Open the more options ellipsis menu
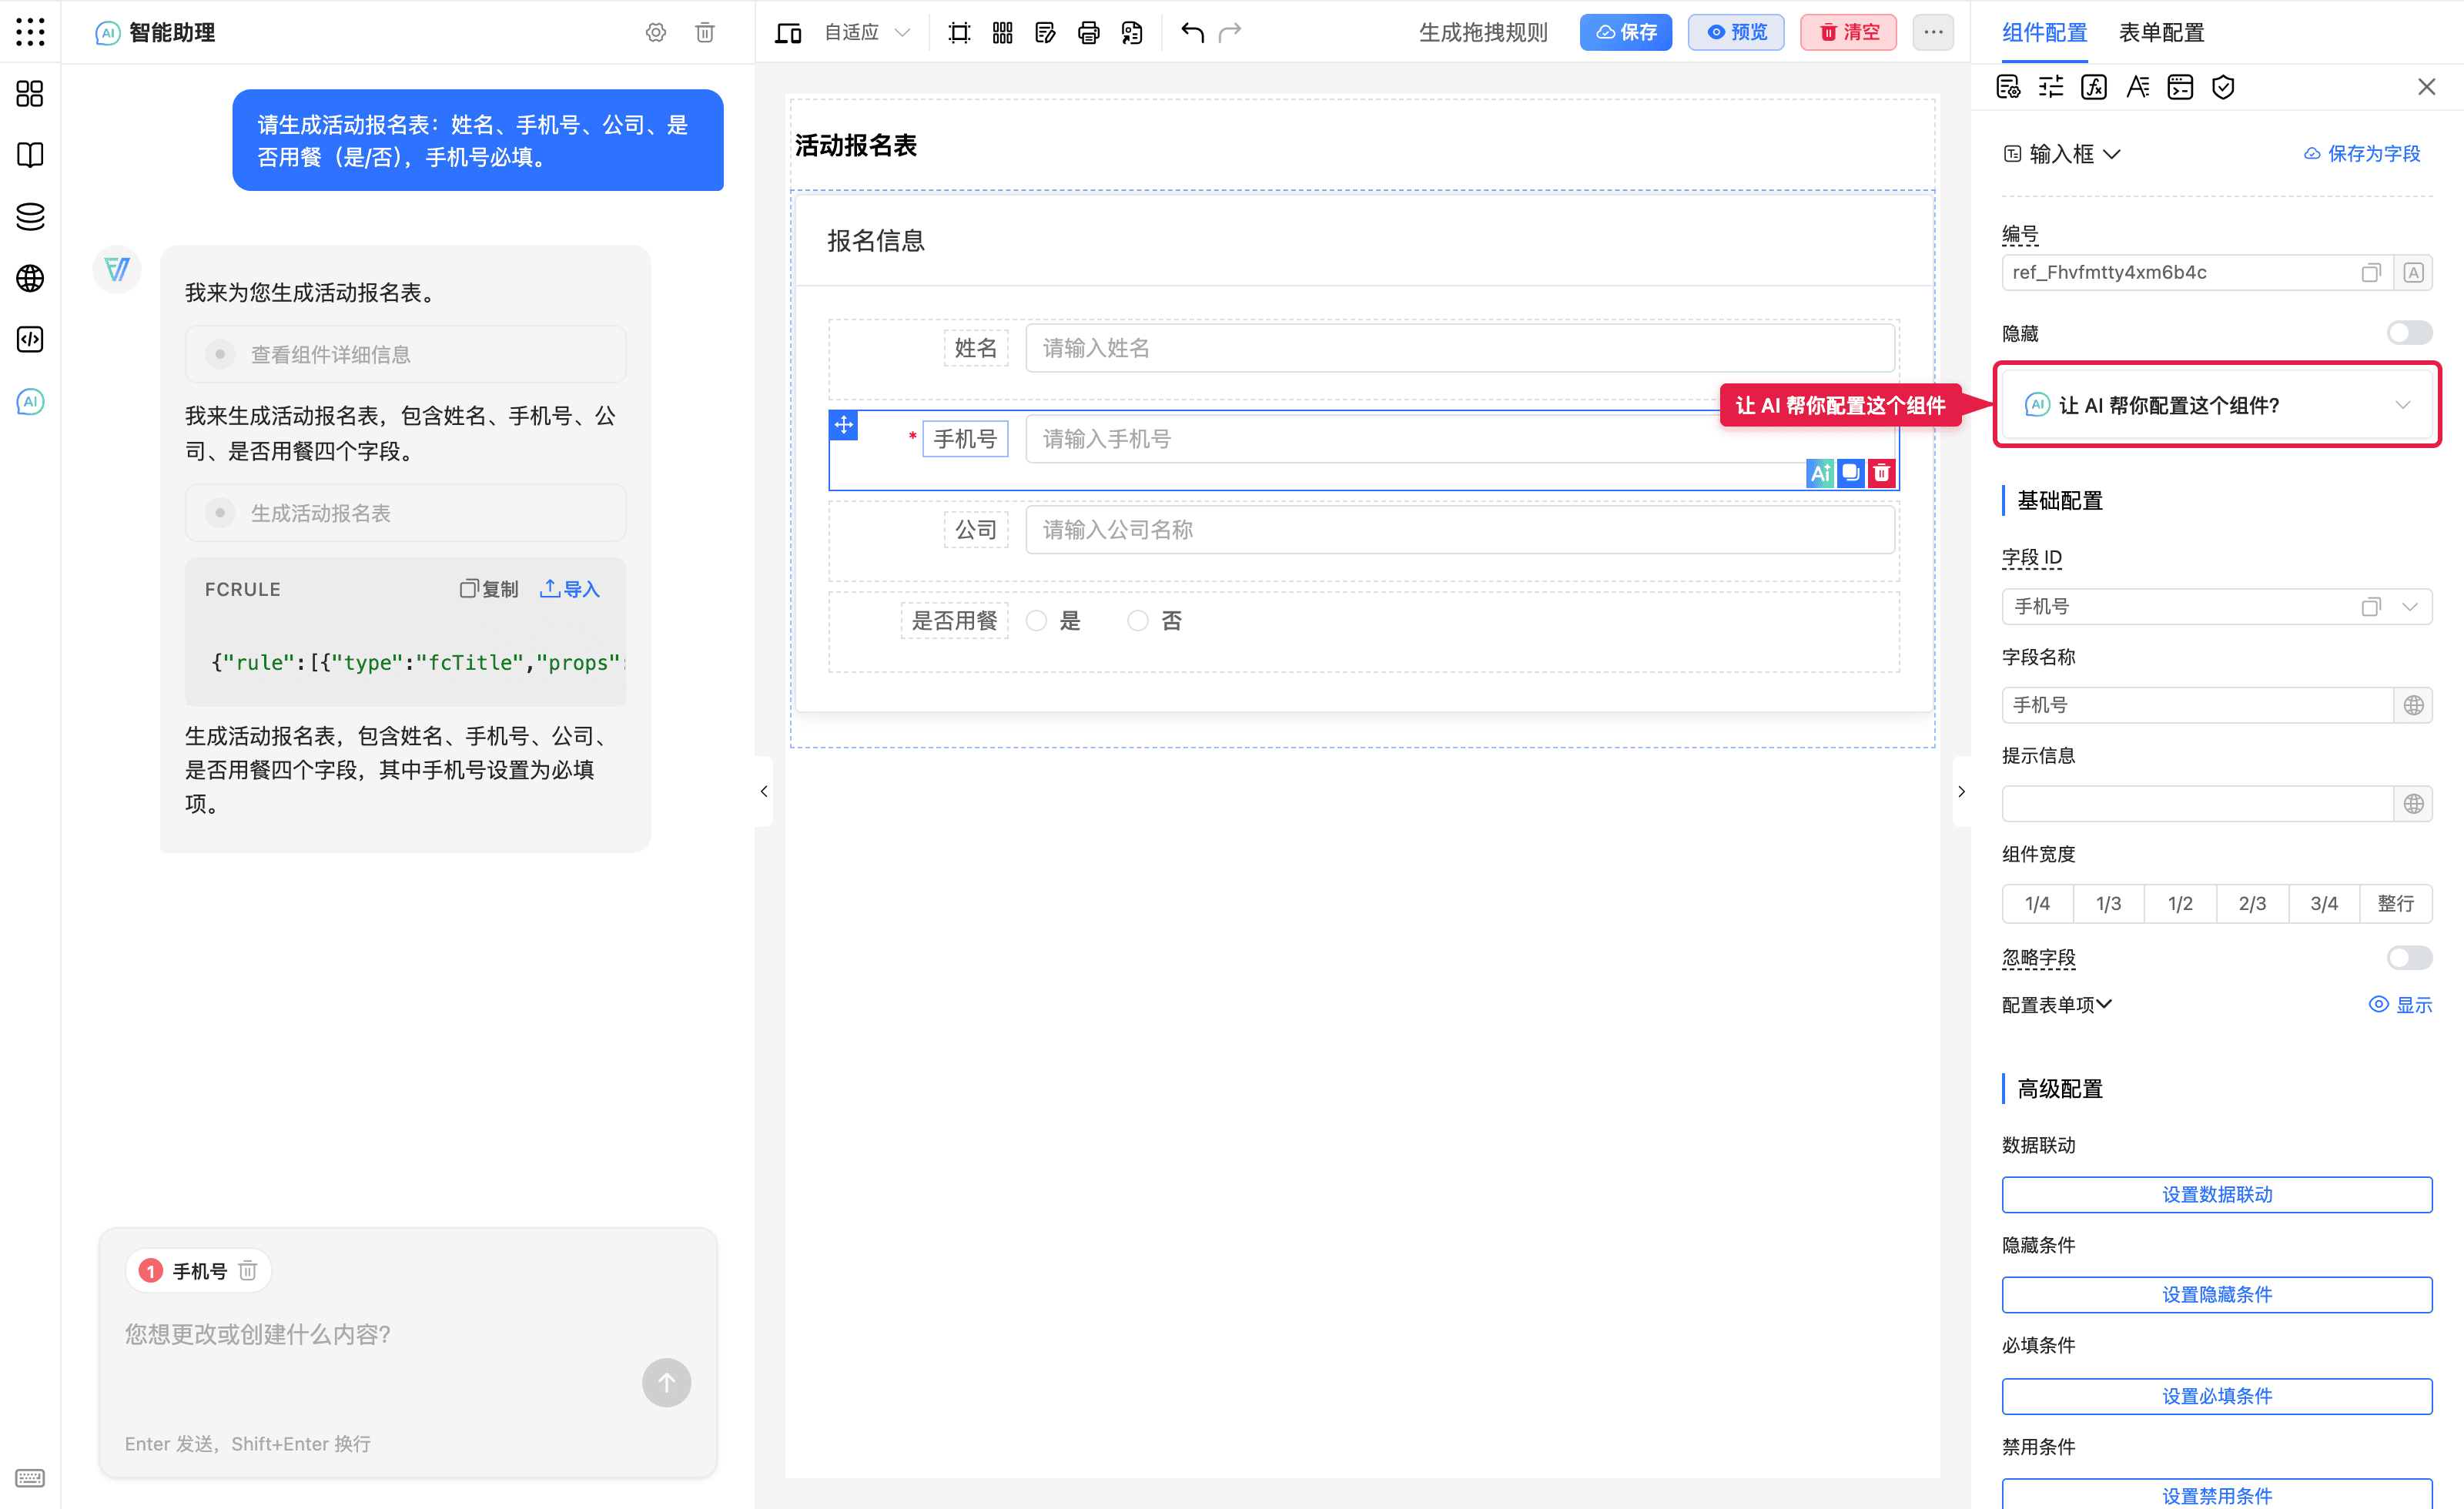This screenshot has width=2464, height=1509. (1933, 32)
